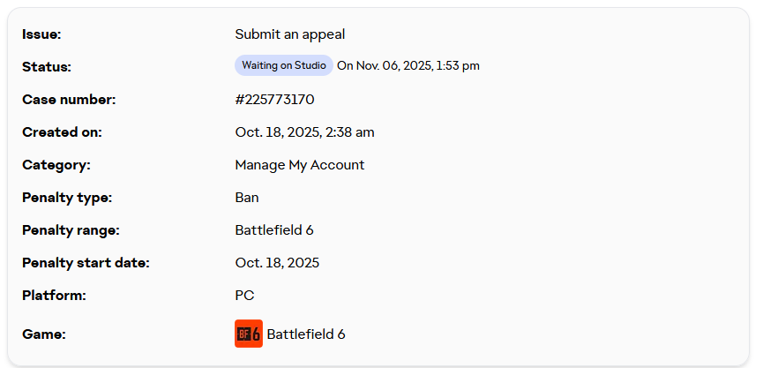This screenshot has width=763, height=368.
Task: Click the Ban penalty type value
Action: [x=247, y=198]
